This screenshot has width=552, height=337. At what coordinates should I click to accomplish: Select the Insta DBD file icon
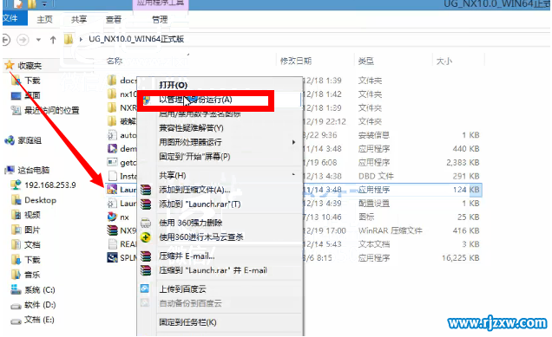click(x=112, y=176)
